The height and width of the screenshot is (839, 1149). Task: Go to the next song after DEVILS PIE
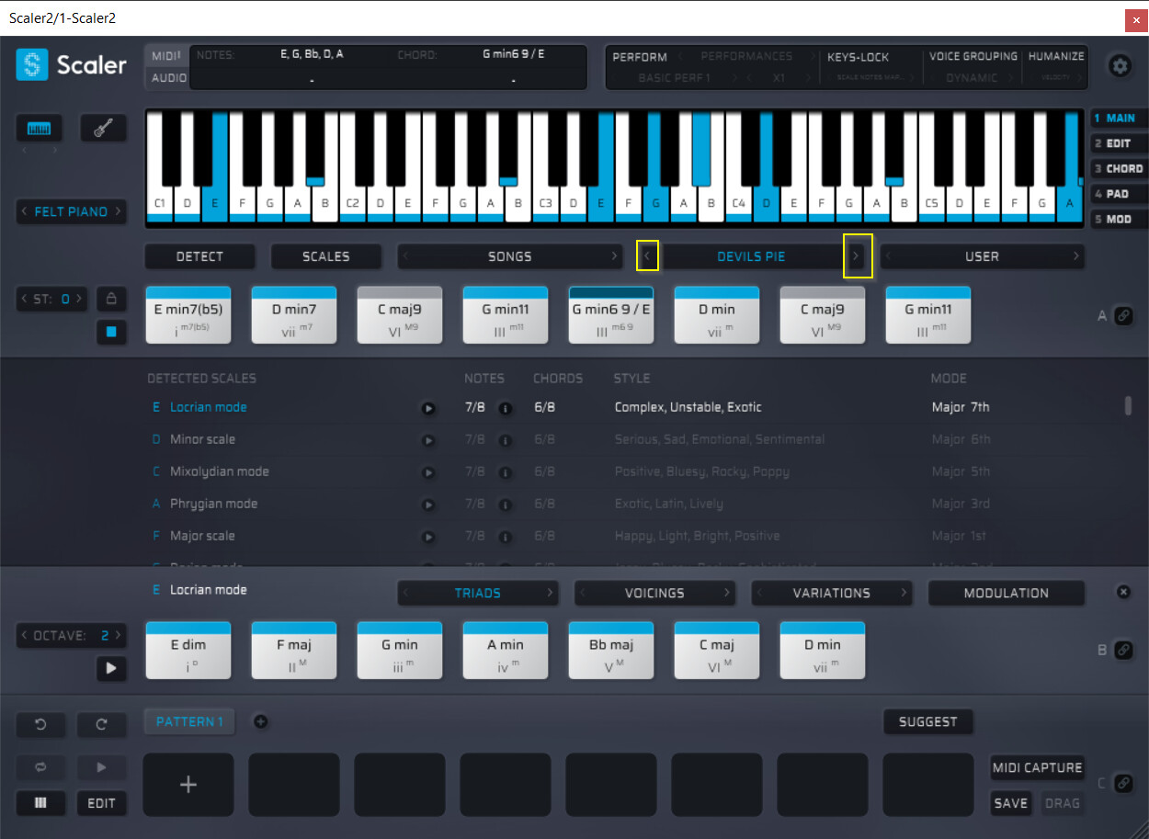coord(857,256)
